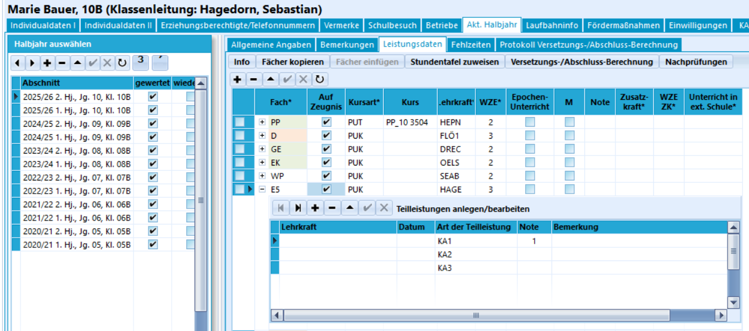Click the Fach column header
Image resolution: width=749 pixels, height=331 pixels.
281,102
